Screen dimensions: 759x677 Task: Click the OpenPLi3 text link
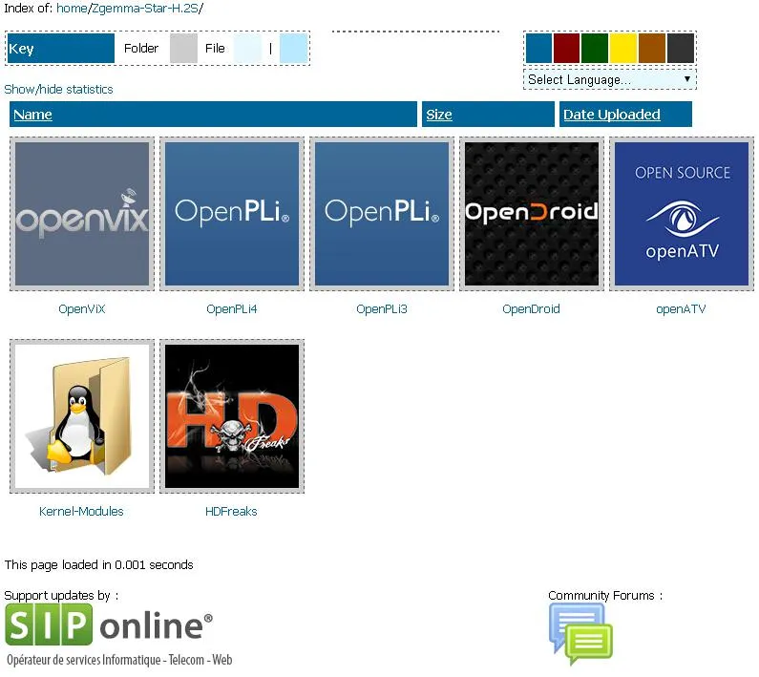click(382, 309)
